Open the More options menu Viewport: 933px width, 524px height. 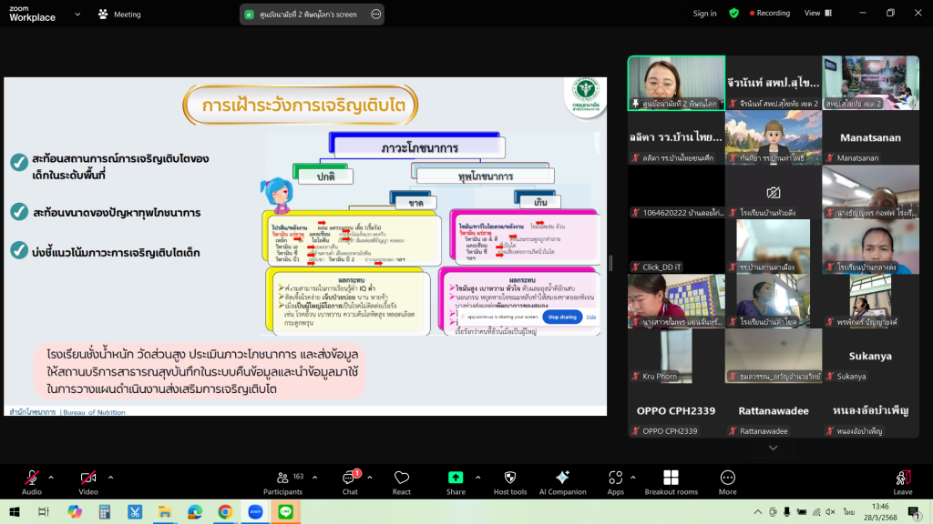(x=727, y=482)
